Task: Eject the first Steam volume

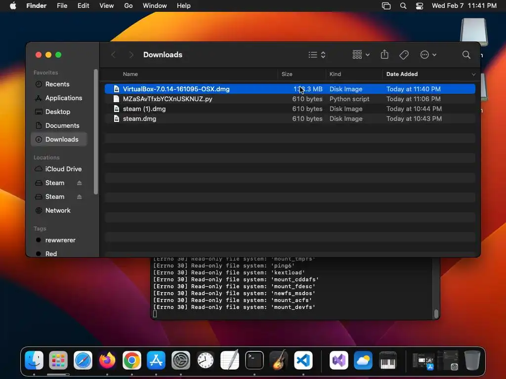Action: 79,183
